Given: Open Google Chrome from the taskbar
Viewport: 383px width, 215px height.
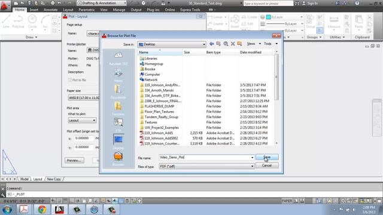Looking at the screenshot, I should tap(42, 210).
